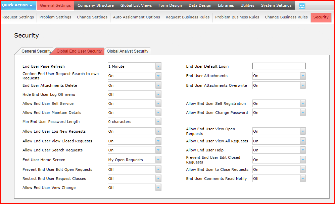Screen dimensions: 335x204
Task: Open Global List Views menu
Action: (136, 5)
